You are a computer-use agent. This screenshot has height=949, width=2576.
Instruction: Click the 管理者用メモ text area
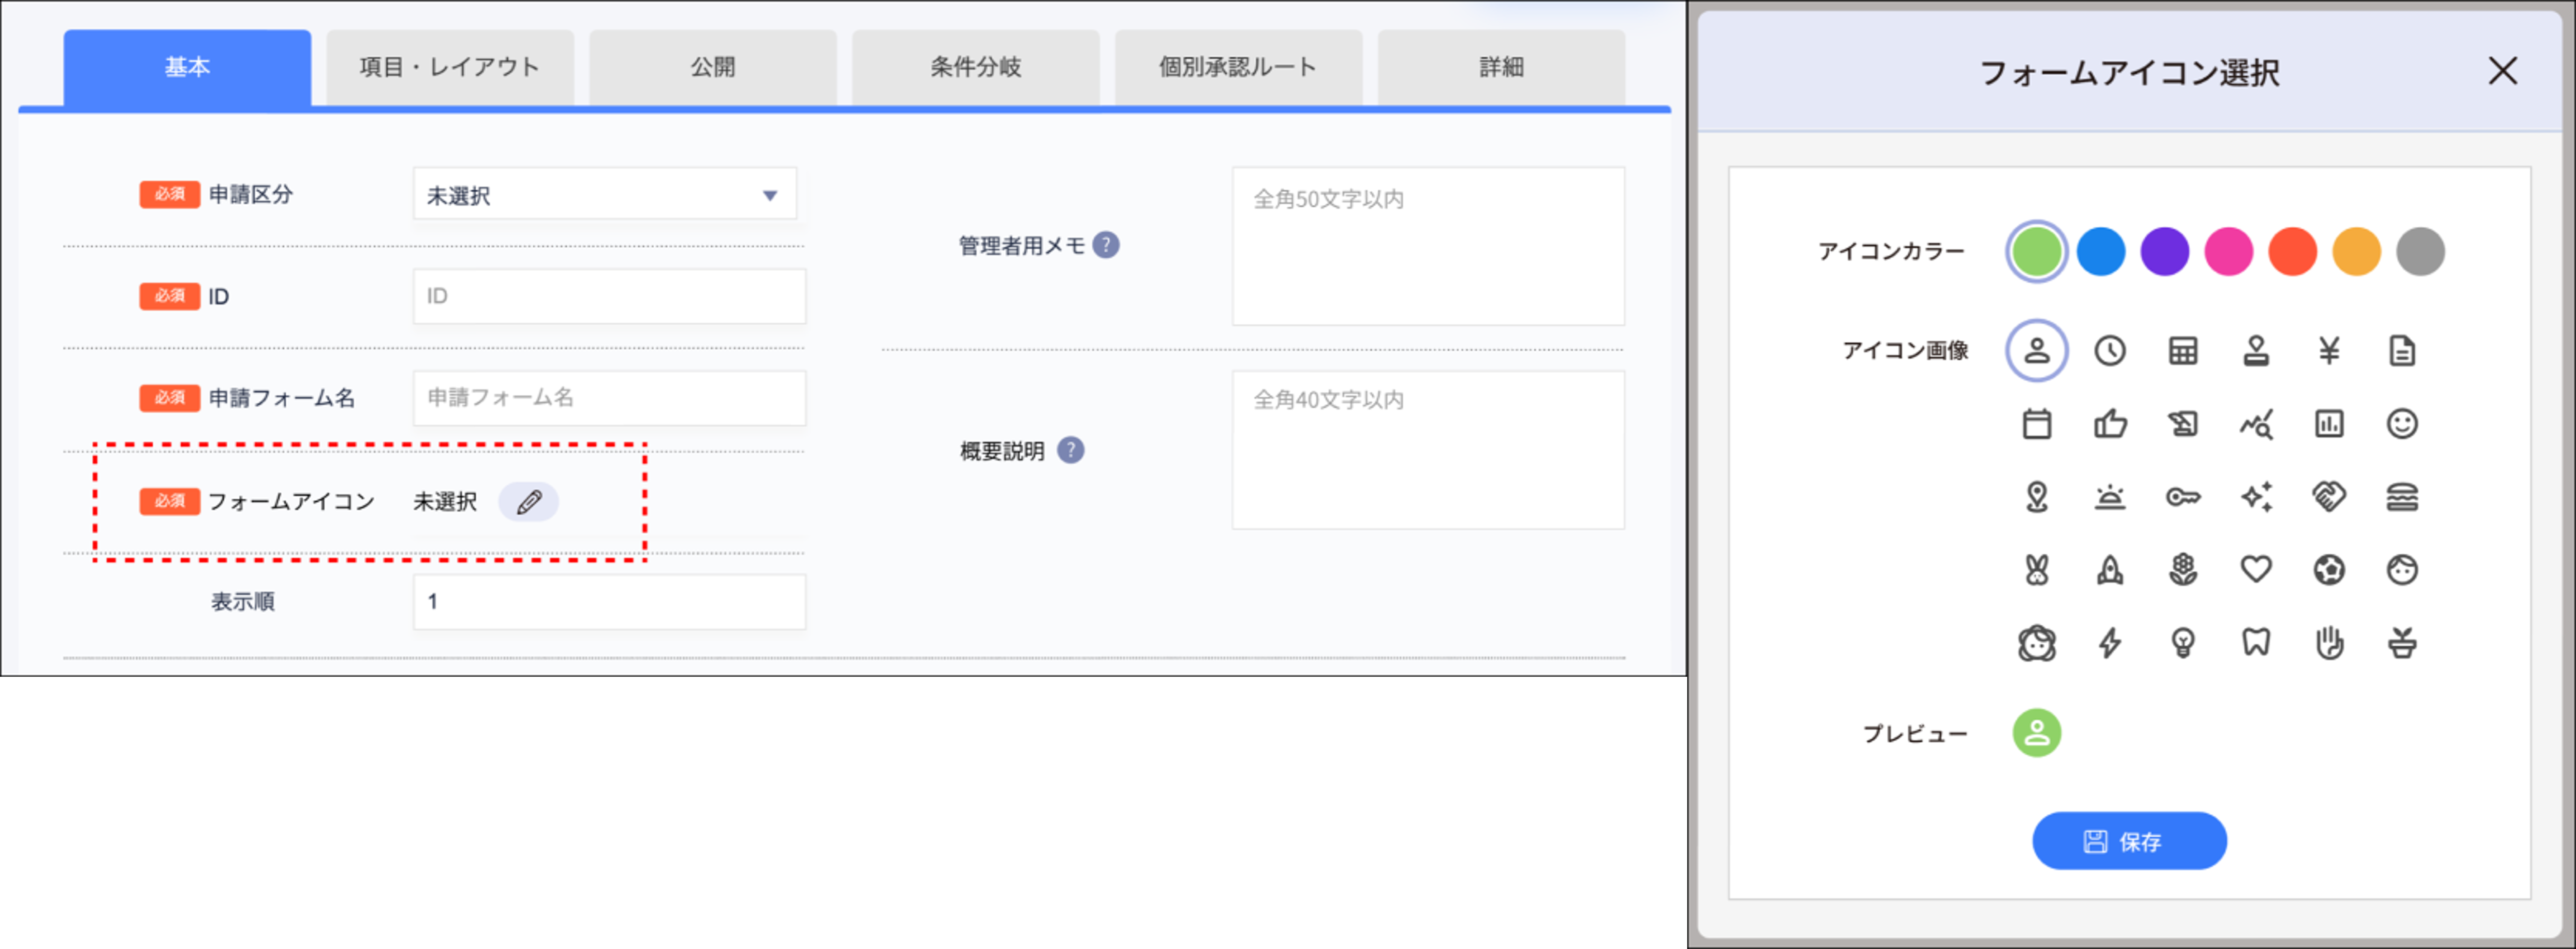pyautogui.click(x=1428, y=246)
